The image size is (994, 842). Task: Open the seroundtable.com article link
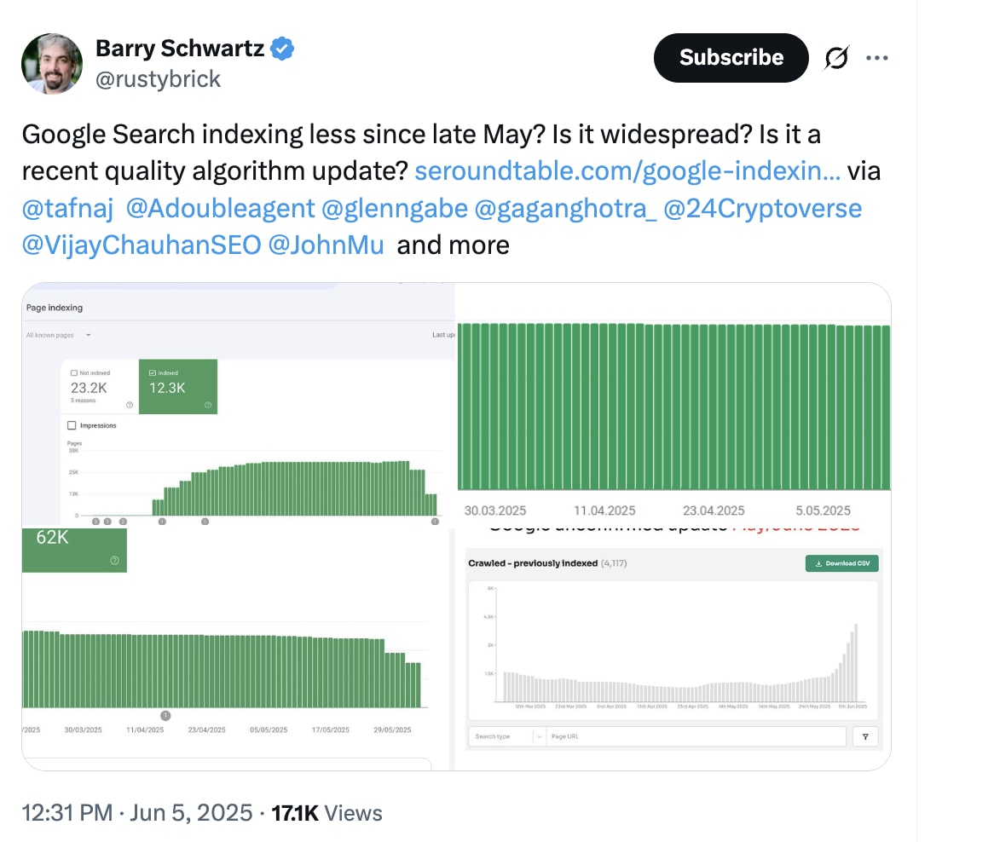pyautogui.click(x=627, y=171)
